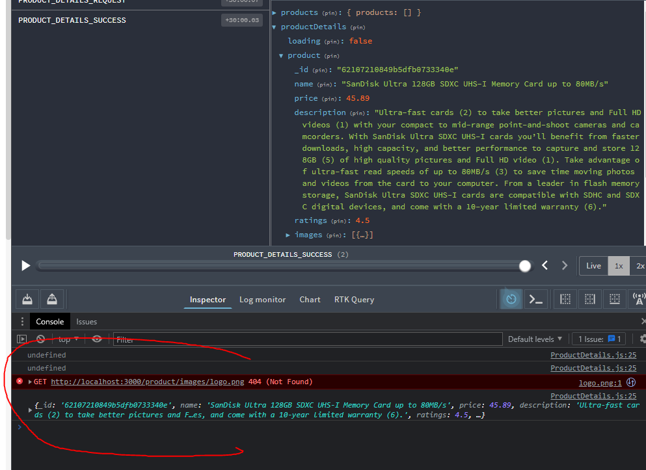Switch to the Issues tab

coord(87,322)
